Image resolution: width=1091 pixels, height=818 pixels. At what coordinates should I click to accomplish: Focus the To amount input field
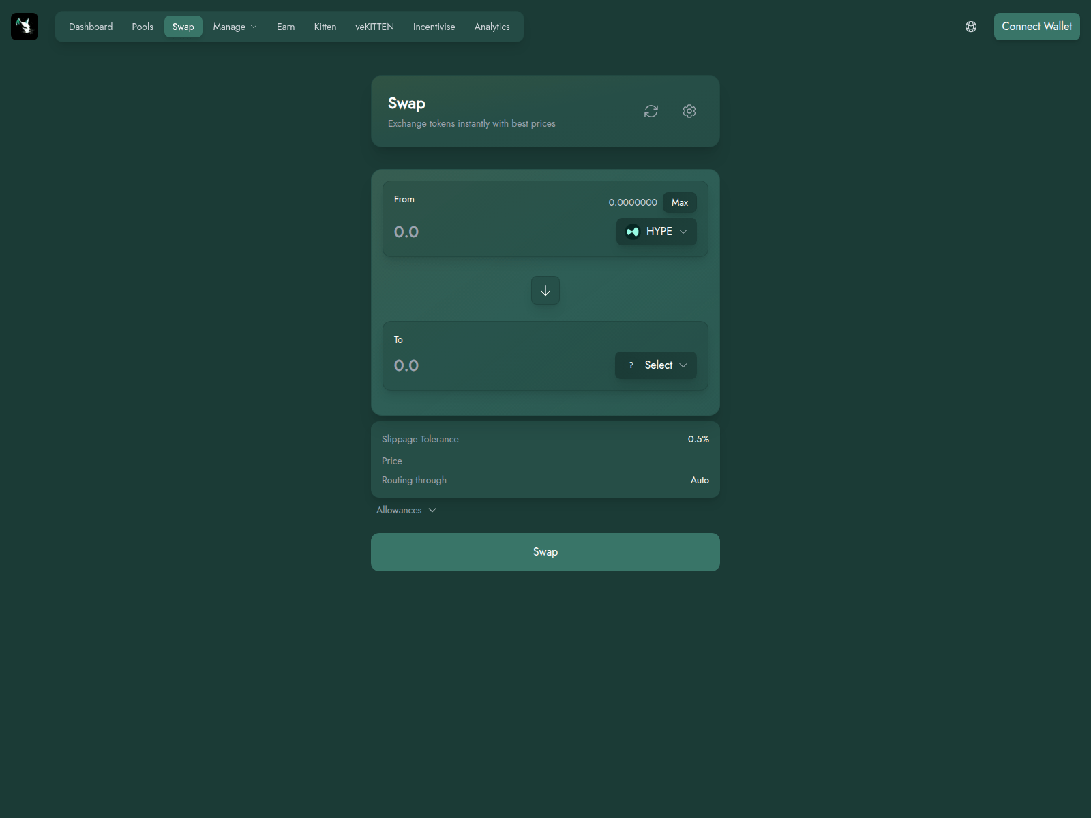(501, 365)
